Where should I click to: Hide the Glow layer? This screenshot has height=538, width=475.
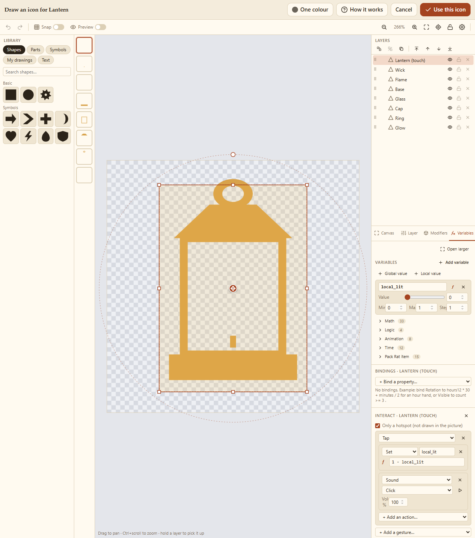coord(450,127)
